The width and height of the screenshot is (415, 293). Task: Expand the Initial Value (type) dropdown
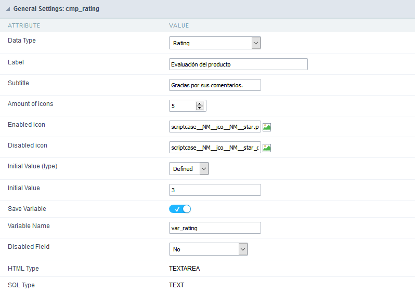[189, 169]
